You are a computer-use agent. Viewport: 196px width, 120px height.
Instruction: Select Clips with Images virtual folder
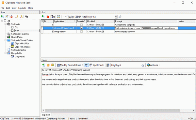[23, 47]
